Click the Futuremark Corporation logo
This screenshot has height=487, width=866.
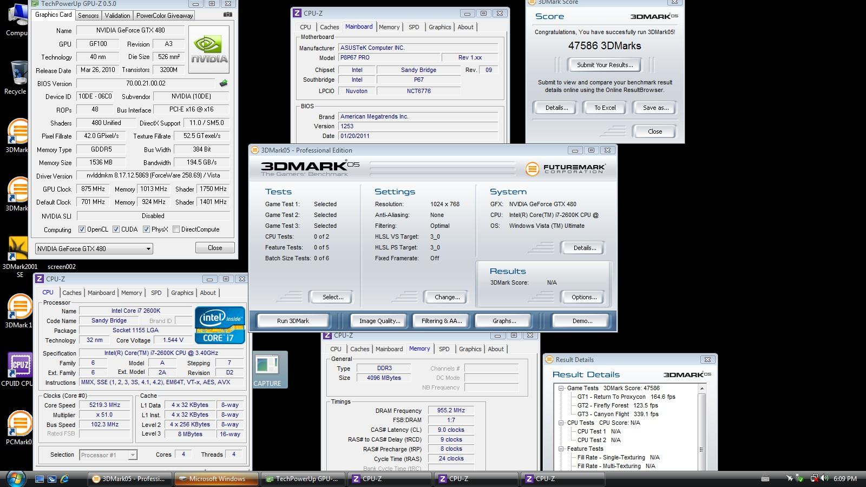[565, 169]
